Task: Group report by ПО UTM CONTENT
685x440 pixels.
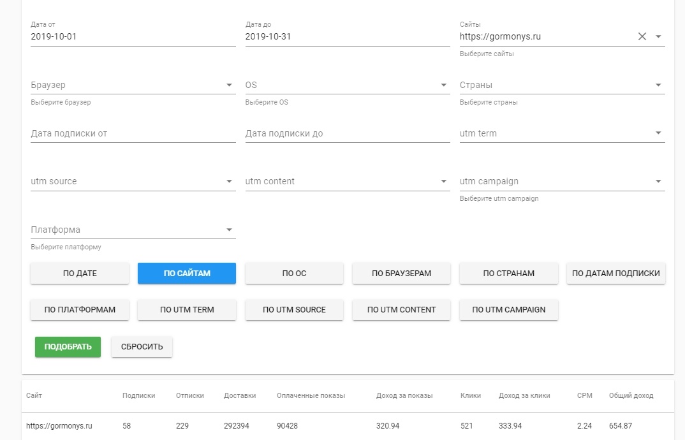Action: (401, 310)
